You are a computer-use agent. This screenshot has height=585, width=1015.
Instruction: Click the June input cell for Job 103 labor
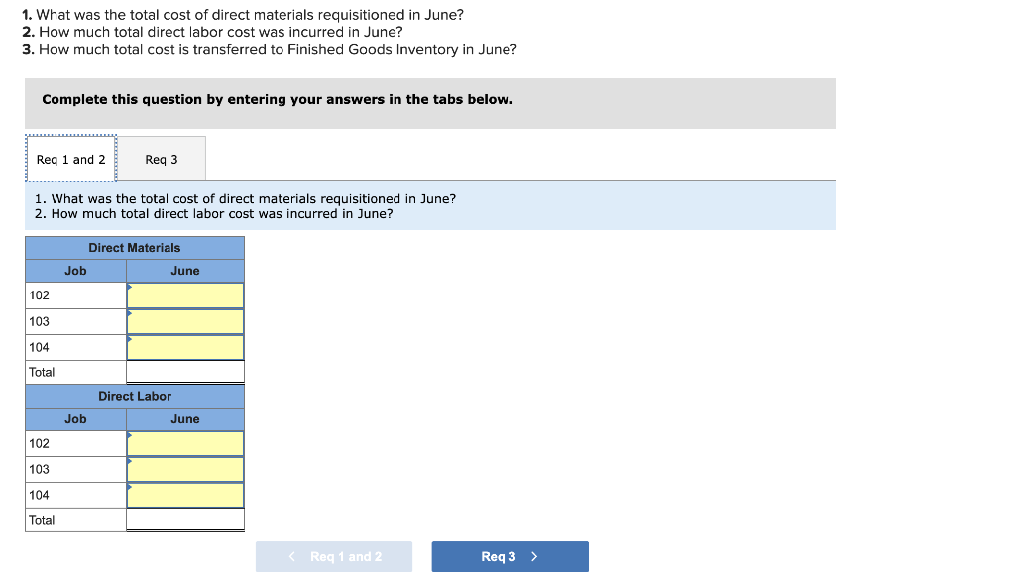[x=184, y=469]
